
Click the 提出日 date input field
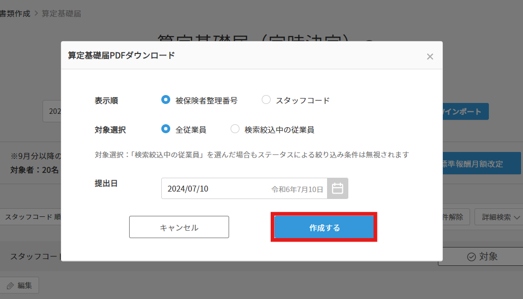[x=242, y=188]
